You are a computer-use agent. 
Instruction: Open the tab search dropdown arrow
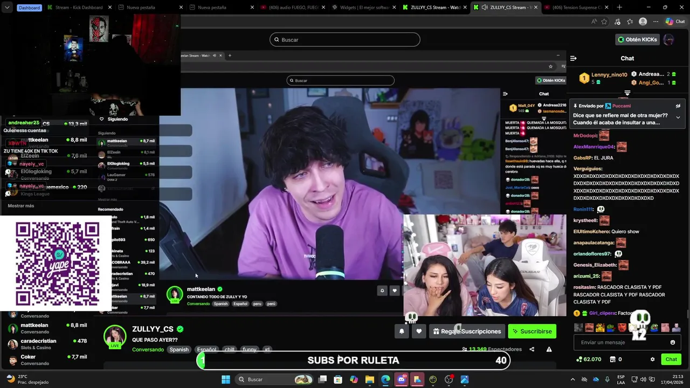7,8
